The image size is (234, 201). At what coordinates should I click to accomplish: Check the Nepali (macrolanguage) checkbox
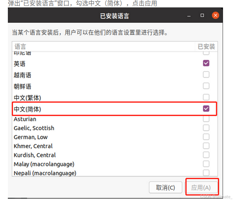click(206, 173)
